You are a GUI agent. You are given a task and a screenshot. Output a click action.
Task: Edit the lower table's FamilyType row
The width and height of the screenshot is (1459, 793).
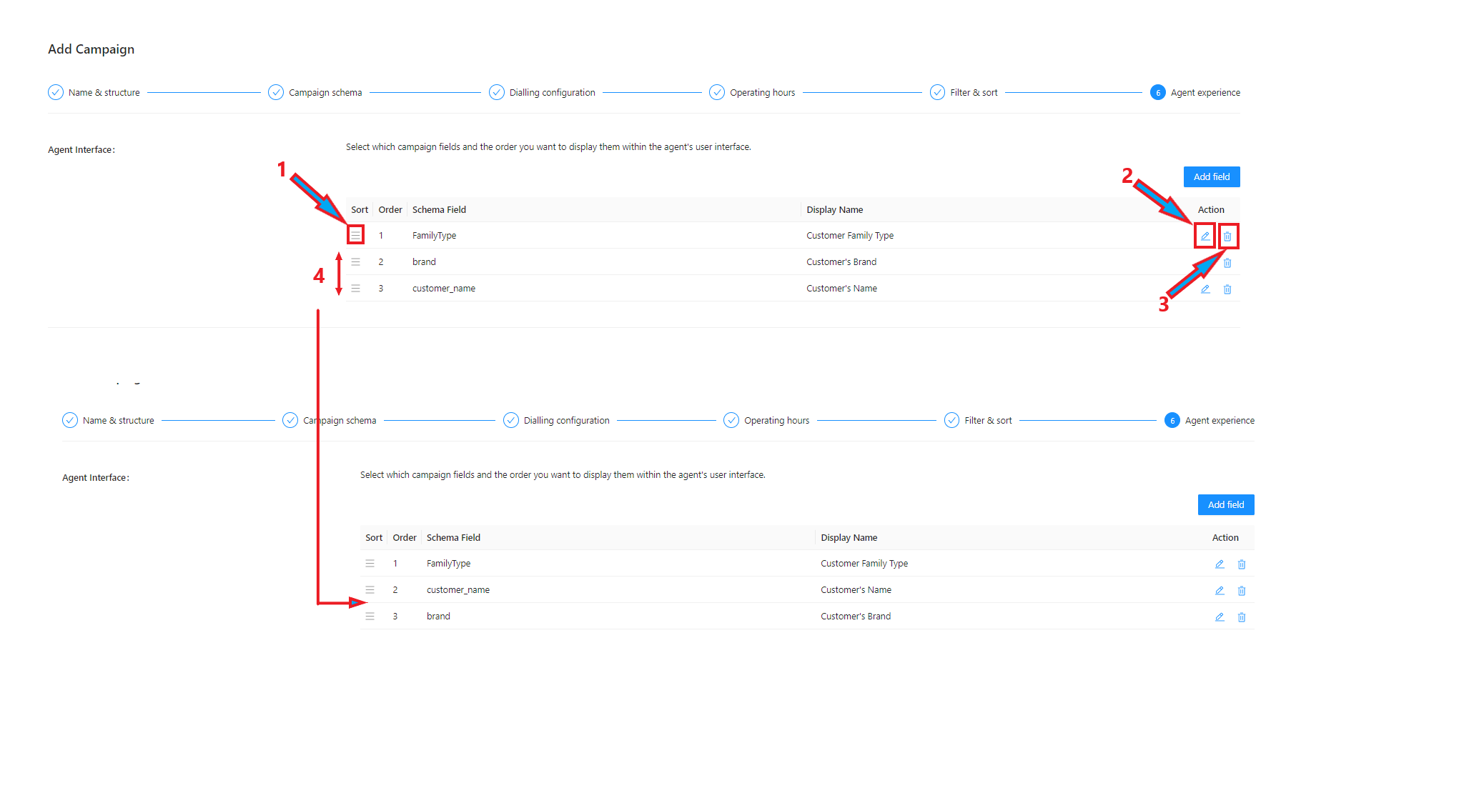coord(1220,564)
